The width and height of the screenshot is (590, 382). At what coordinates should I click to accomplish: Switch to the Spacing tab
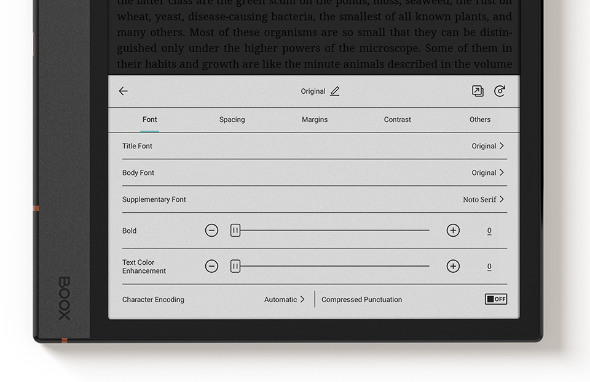(232, 120)
